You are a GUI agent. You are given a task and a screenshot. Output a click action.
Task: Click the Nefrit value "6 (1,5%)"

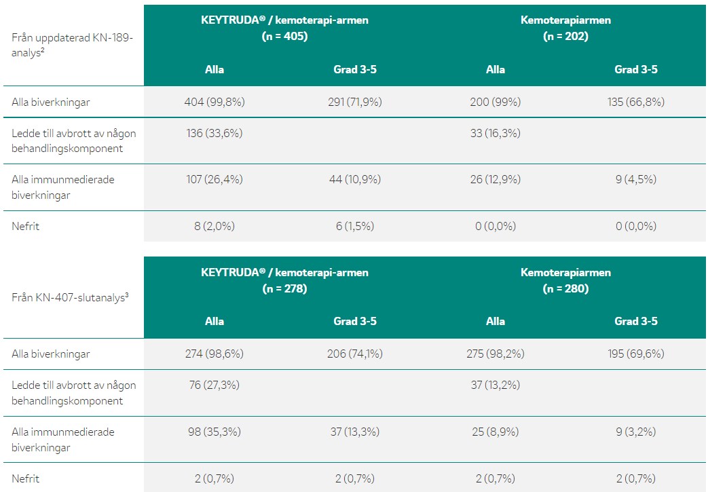pyautogui.click(x=355, y=226)
